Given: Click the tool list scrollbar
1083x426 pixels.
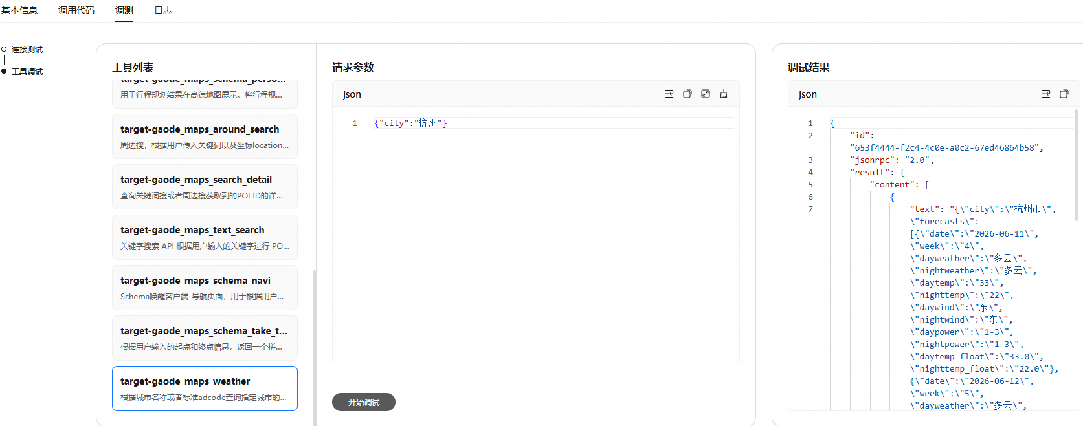Looking at the screenshot, I should 315,348.
